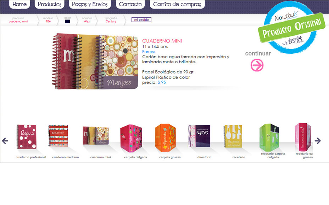This screenshot has width=329, height=205.
Task: Select the cuaderno profesional thumbnail
Action: (x=27, y=137)
